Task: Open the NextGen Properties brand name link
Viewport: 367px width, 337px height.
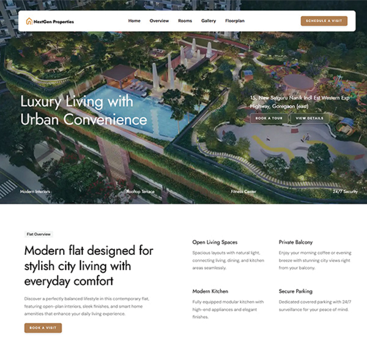Action: pos(54,21)
